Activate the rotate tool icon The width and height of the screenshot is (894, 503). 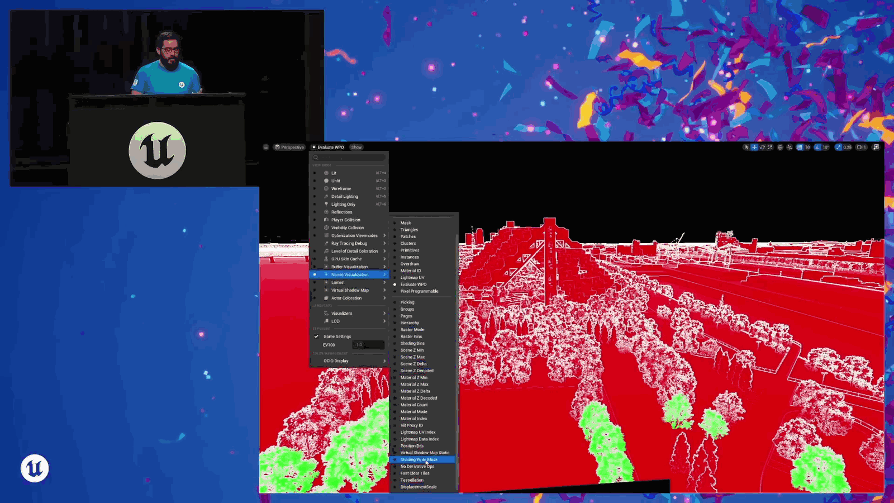(762, 148)
